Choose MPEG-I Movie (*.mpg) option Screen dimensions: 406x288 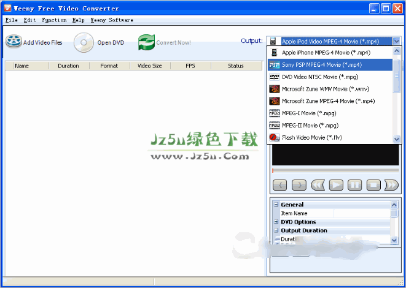click(330, 113)
